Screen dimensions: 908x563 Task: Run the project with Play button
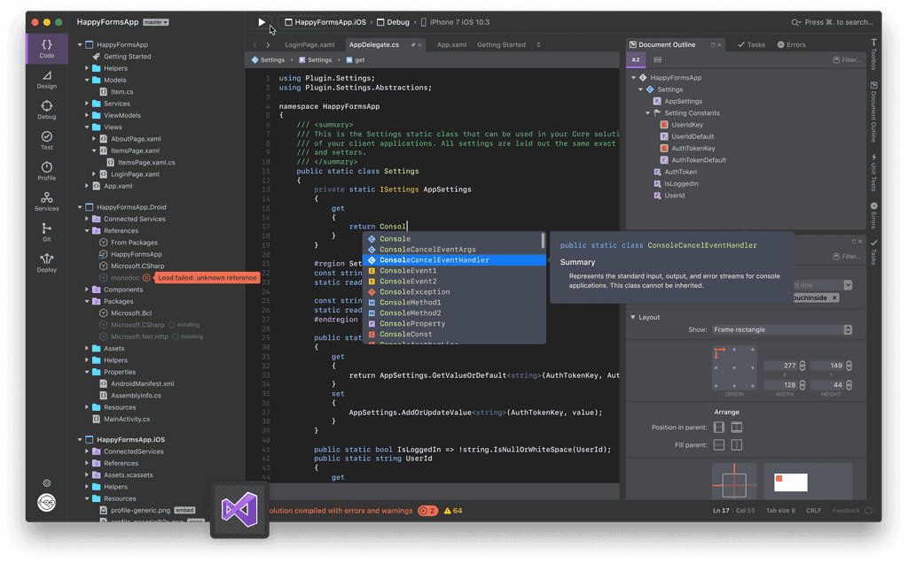[262, 22]
